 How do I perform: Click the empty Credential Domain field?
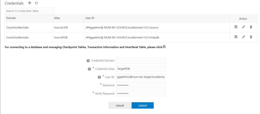(141, 60)
